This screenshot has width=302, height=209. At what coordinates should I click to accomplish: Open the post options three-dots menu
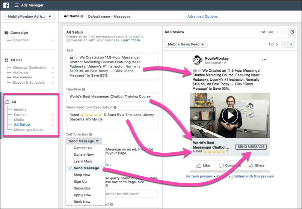(x=264, y=60)
